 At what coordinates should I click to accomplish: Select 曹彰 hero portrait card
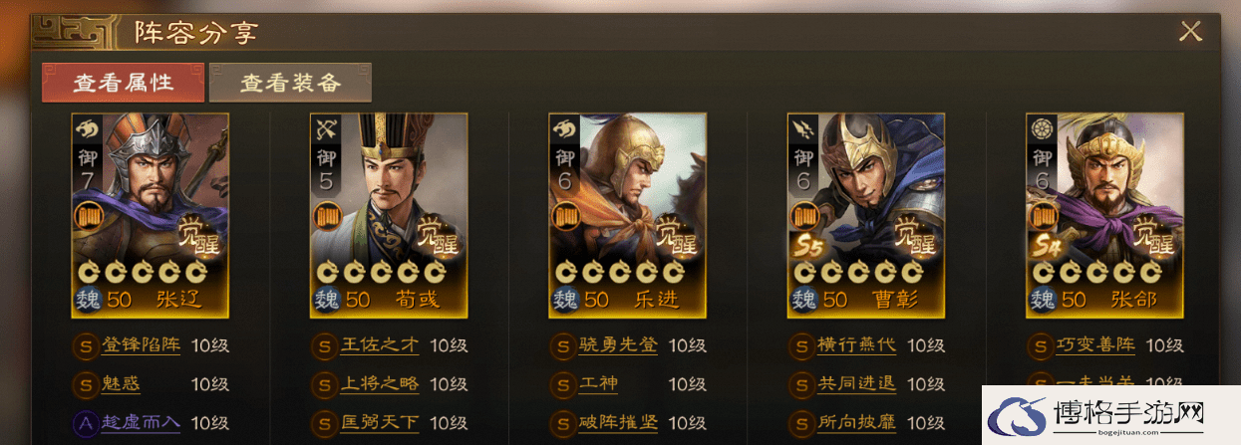click(x=866, y=215)
